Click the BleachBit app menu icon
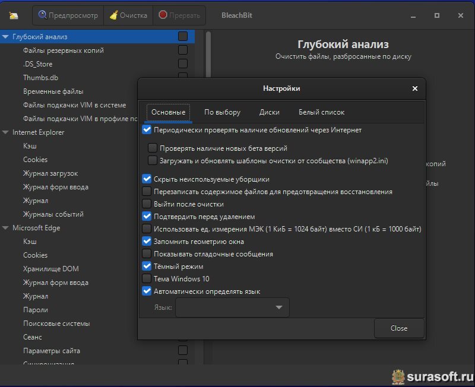The image size is (475, 387). tap(14, 15)
